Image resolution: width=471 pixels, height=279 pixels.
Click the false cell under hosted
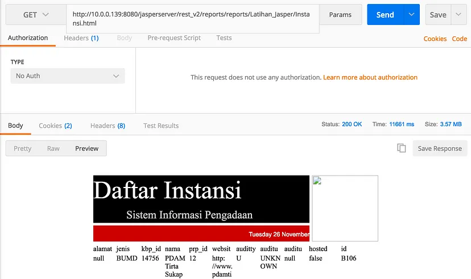[x=315, y=259]
